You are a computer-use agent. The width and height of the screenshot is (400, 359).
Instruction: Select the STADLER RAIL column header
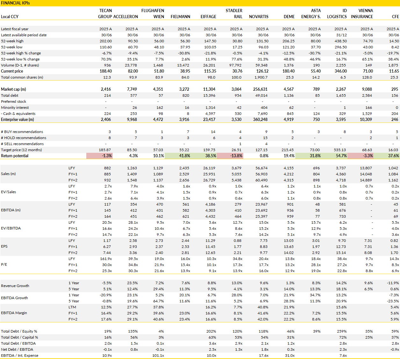pos(234,14)
